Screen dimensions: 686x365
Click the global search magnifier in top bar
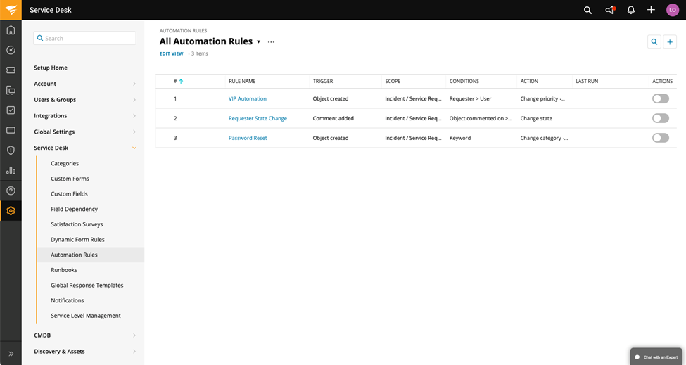pos(587,10)
